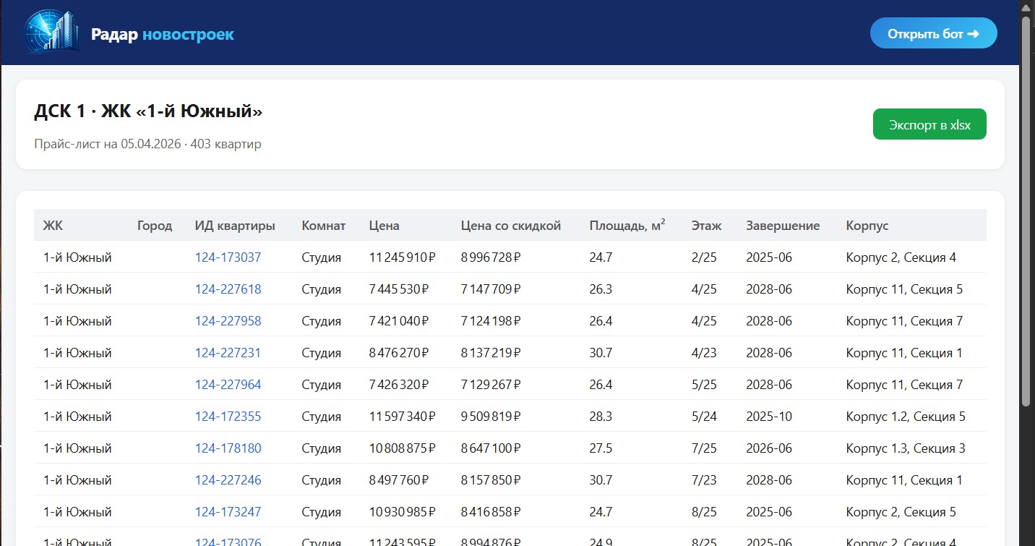1035x546 pixels.
Task: Click the Завершение column header
Action: point(783,226)
